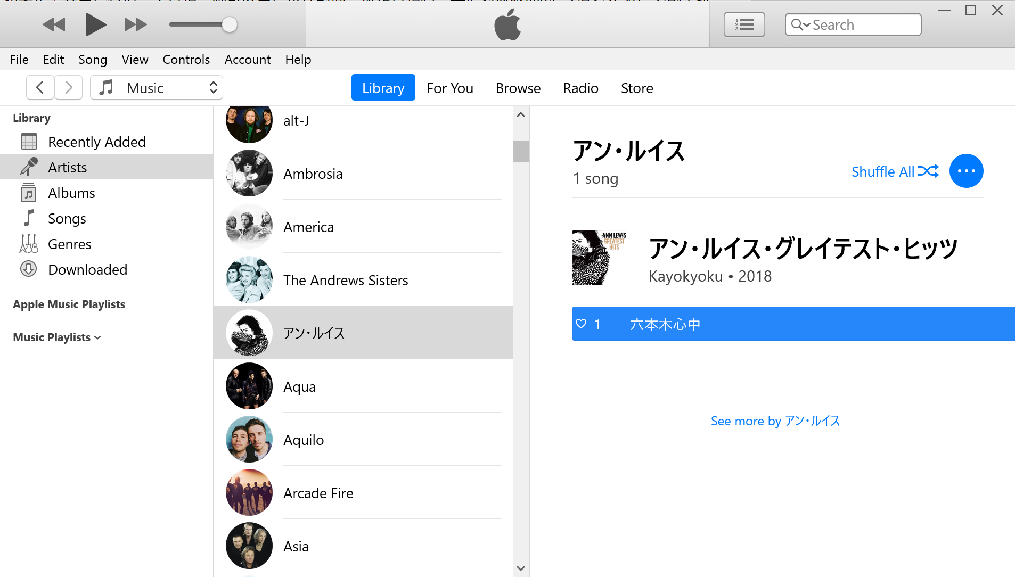Select the Library tab
Screen dimensions: 1015x577
click(383, 88)
